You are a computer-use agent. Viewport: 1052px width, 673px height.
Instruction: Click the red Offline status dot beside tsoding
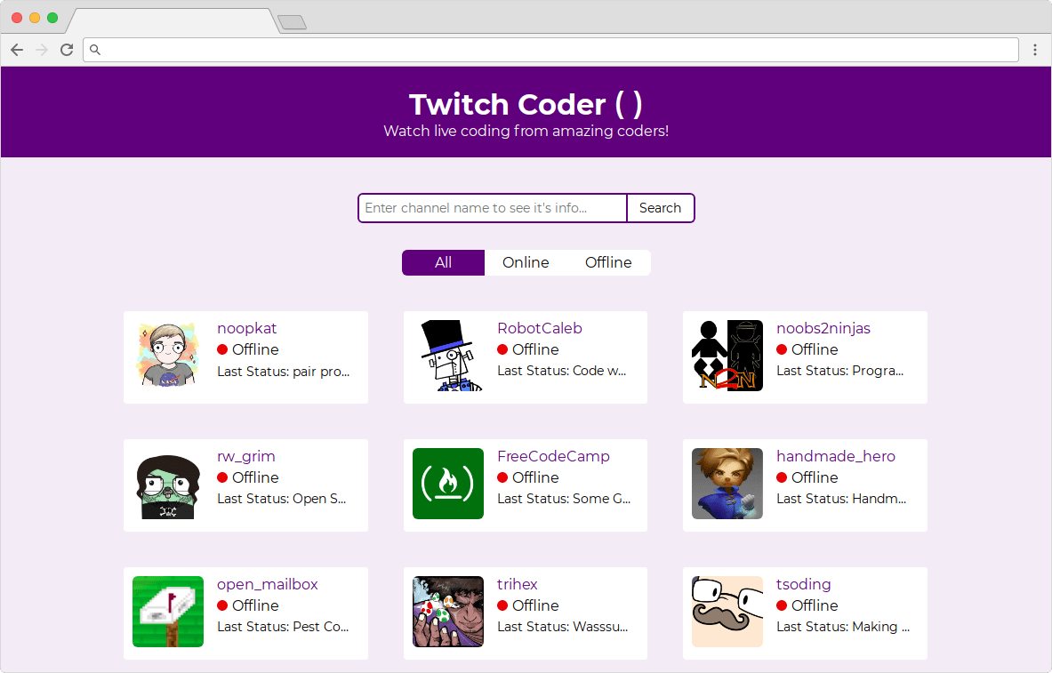click(x=782, y=605)
